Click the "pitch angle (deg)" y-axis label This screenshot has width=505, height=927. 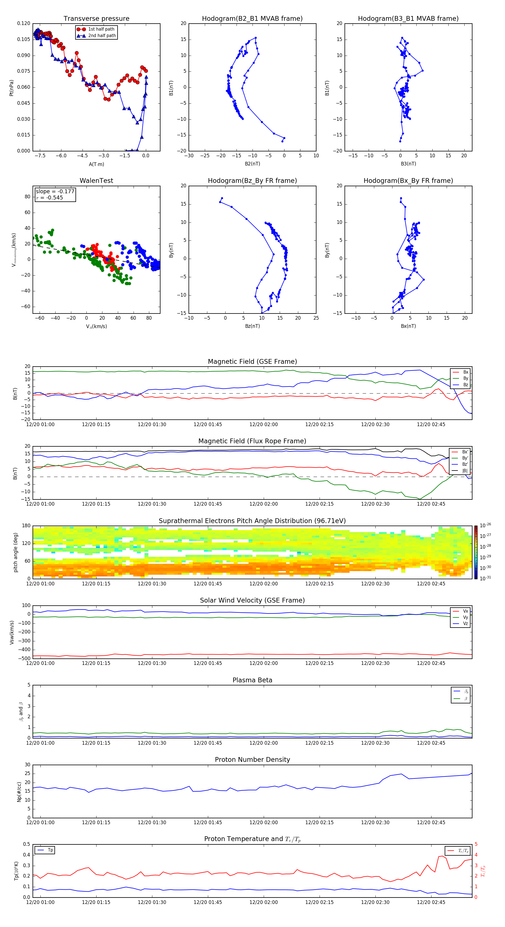15,552
